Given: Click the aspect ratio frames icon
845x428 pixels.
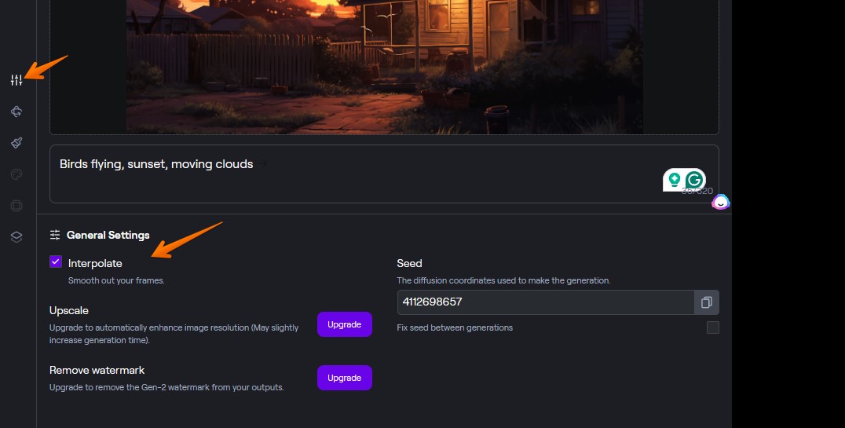Looking at the screenshot, I should 16,206.
